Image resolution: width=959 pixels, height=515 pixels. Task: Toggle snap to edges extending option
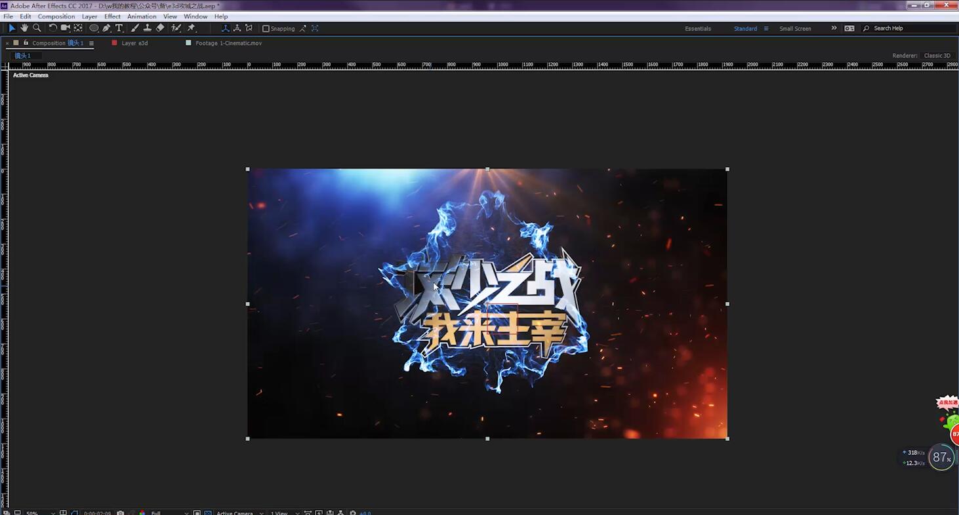pyautogui.click(x=303, y=29)
